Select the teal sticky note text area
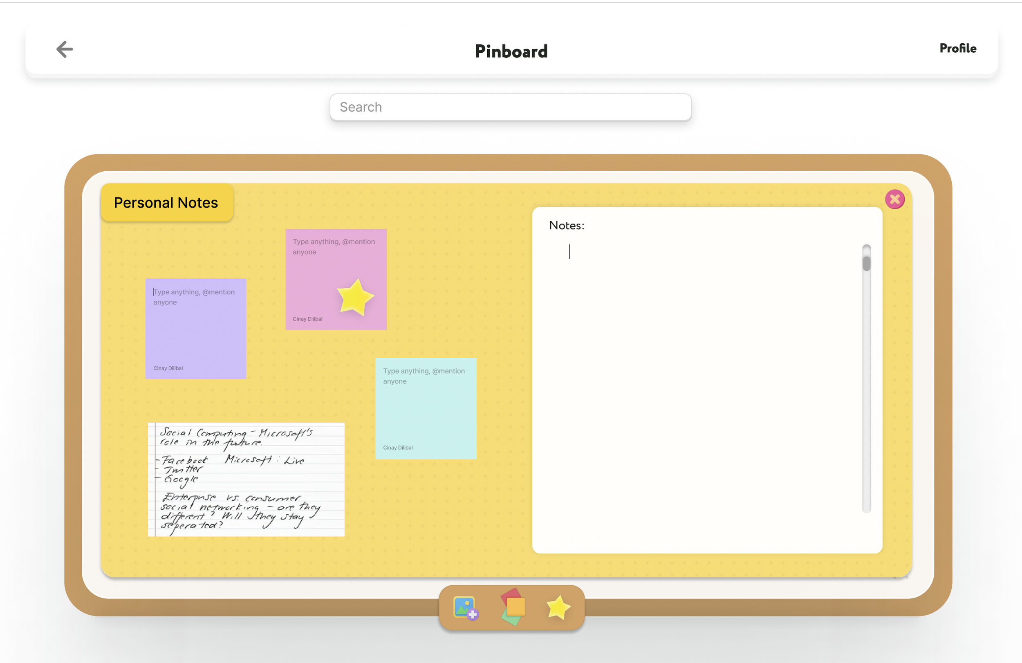Viewport: 1022px width, 663px height. [x=424, y=376]
